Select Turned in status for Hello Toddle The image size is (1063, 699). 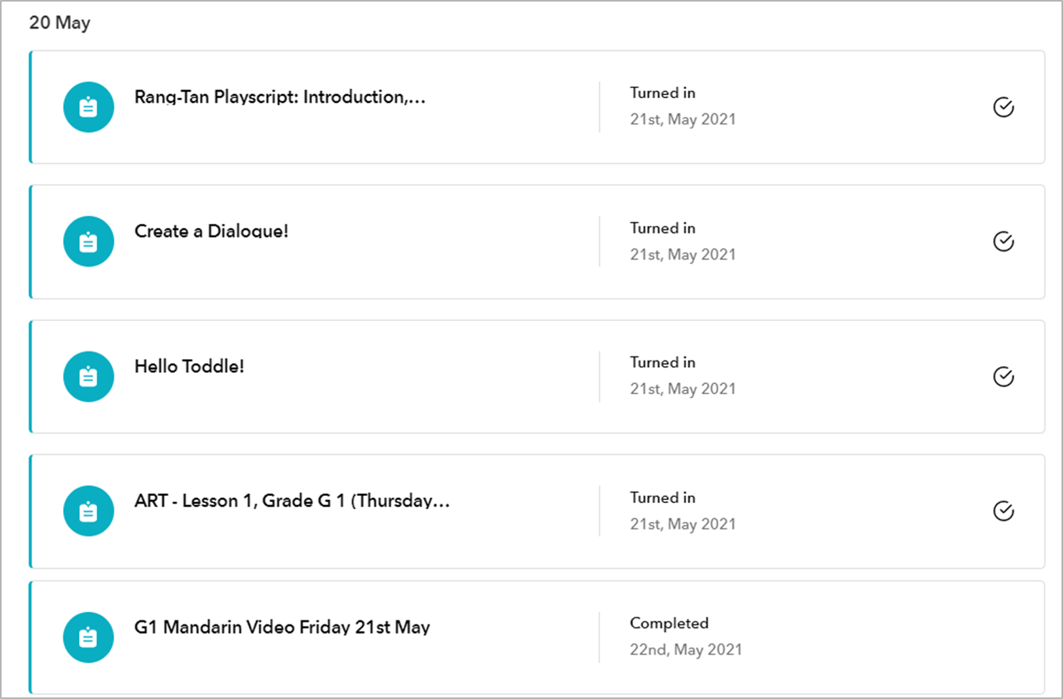tap(663, 362)
